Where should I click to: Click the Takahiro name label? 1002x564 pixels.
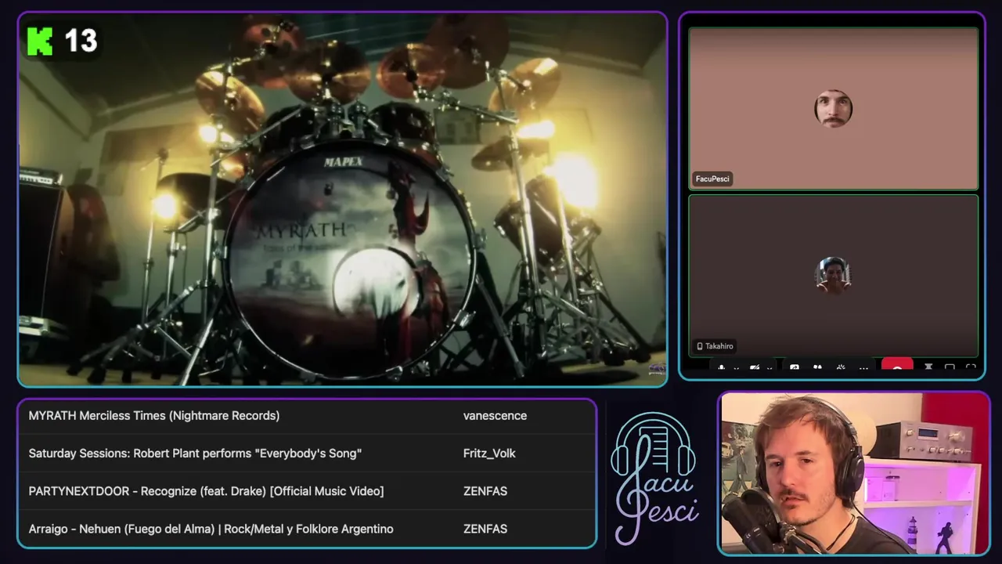pos(715,346)
